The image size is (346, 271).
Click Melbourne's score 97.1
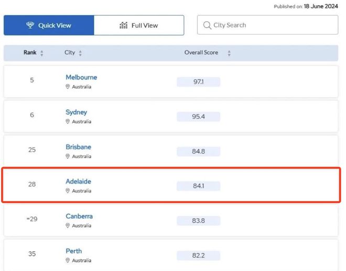198,82
